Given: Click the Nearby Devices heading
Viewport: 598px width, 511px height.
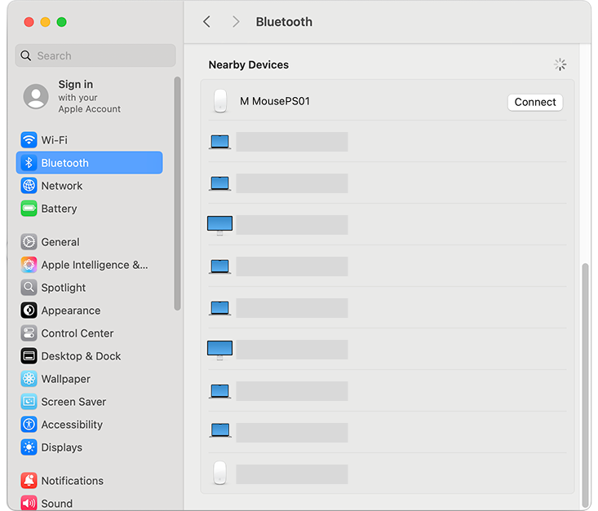Looking at the screenshot, I should tap(249, 64).
